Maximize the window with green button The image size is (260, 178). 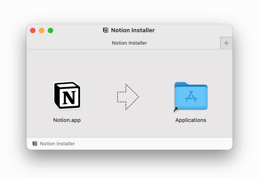pyautogui.click(x=50, y=30)
